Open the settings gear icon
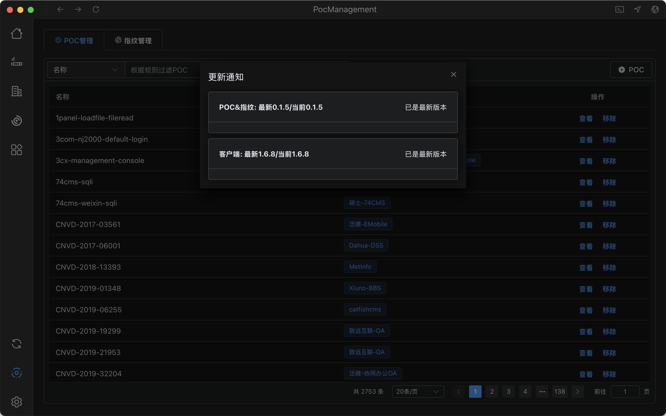Viewport: 666px width, 416px height. [x=16, y=402]
